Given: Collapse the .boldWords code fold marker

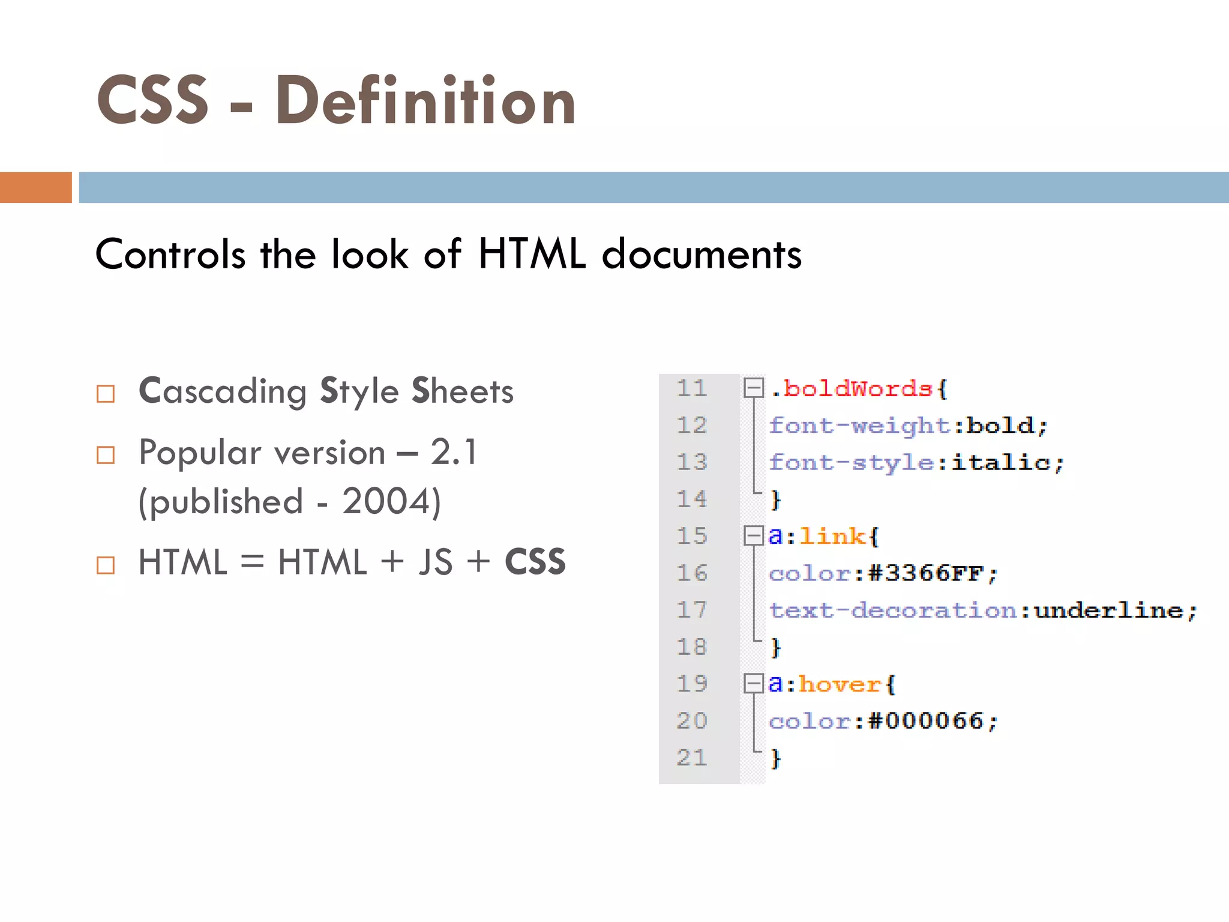Looking at the screenshot, I should pos(753,388).
